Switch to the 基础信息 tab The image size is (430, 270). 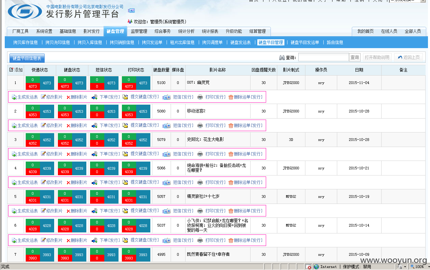(68, 32)
